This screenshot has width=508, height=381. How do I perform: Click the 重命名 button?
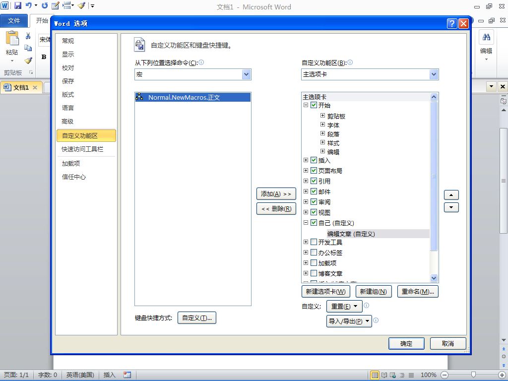(418, 291)
